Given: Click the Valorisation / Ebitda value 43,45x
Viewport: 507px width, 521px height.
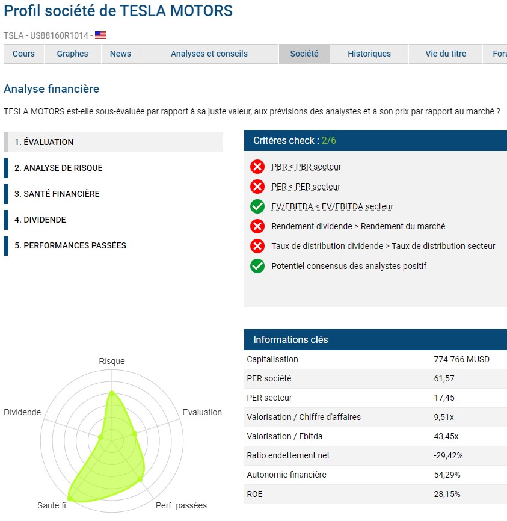Looking at the screenshot, I should pos(446,437).
